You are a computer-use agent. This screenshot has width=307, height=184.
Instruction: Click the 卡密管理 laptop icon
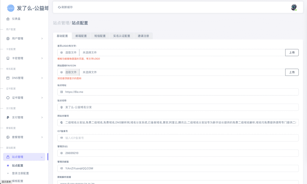tap(8, 58)
